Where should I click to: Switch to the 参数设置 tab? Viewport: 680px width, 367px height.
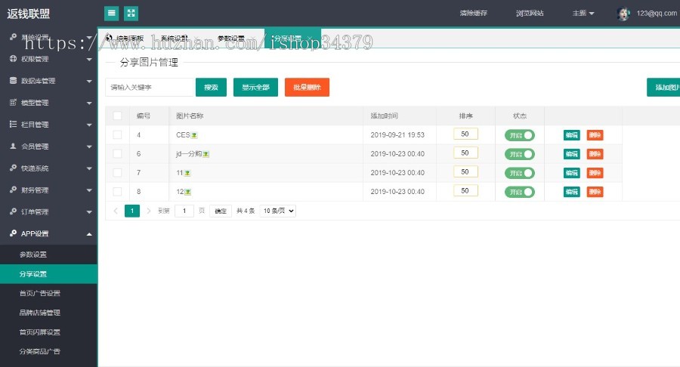coord(230,38)
